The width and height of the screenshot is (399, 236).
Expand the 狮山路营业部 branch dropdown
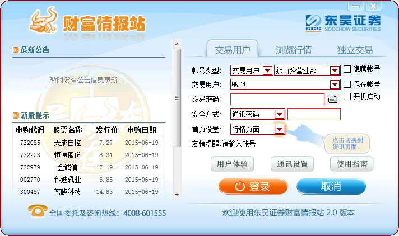tap(335, 70)
